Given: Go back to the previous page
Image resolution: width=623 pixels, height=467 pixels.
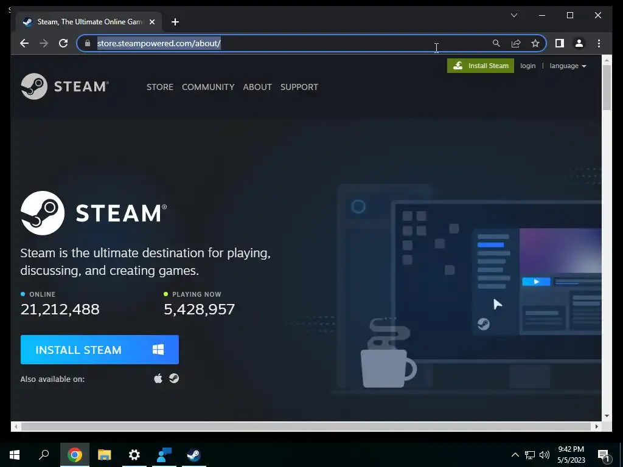Looking at the screenshot, I should point(24,43).
